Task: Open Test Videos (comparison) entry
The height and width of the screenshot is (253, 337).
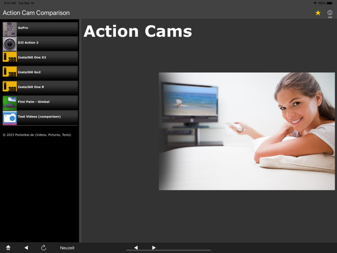Action: coord(40,118)
